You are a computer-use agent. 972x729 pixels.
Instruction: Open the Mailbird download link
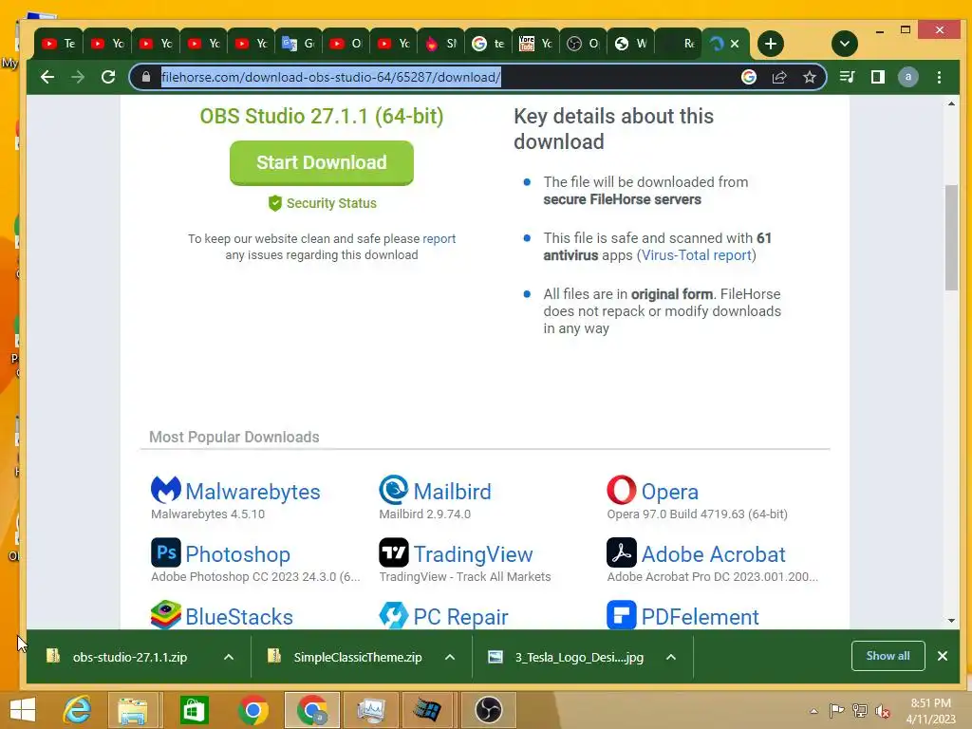(x=452, y=492)
